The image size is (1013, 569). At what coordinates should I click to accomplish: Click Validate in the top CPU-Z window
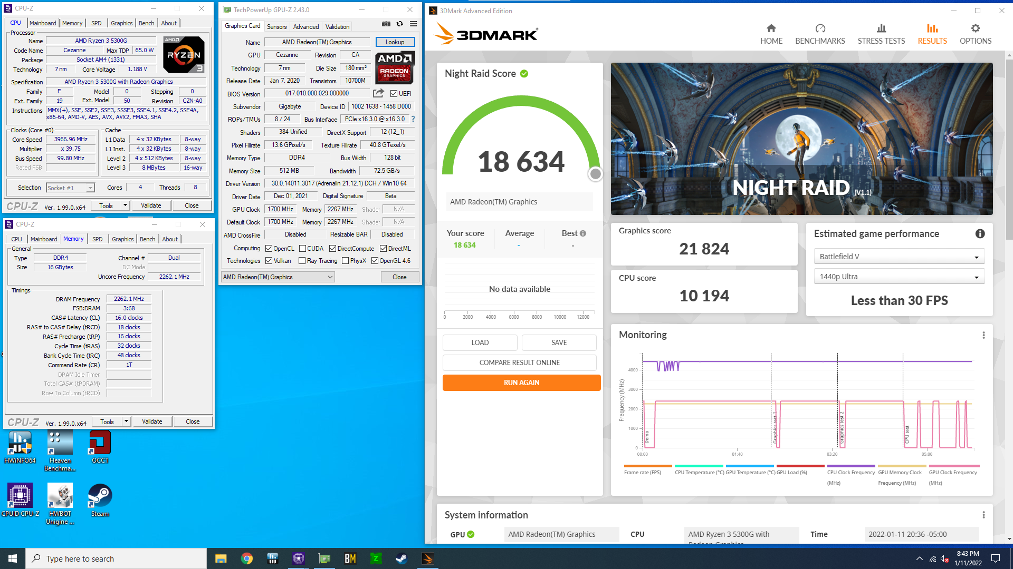click(151, 205)
